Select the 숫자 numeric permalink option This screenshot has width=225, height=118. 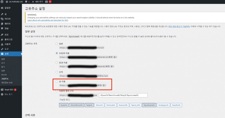[57, 72]
